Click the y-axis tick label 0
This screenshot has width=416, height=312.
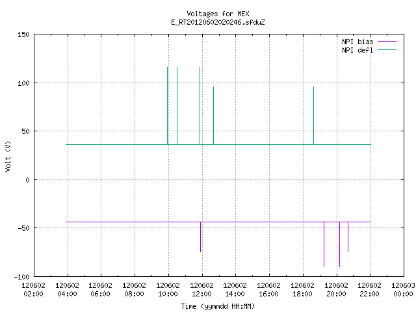(27, 180)
